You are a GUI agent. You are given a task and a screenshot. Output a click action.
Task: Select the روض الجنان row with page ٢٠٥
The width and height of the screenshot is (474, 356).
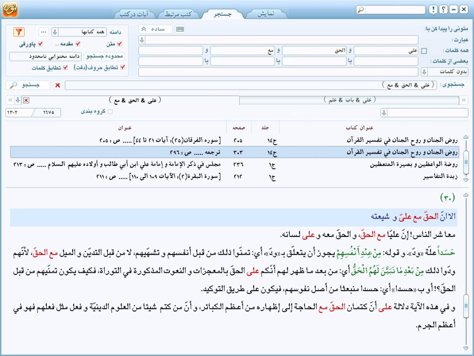pyautogui.click(x=235, y=140)
